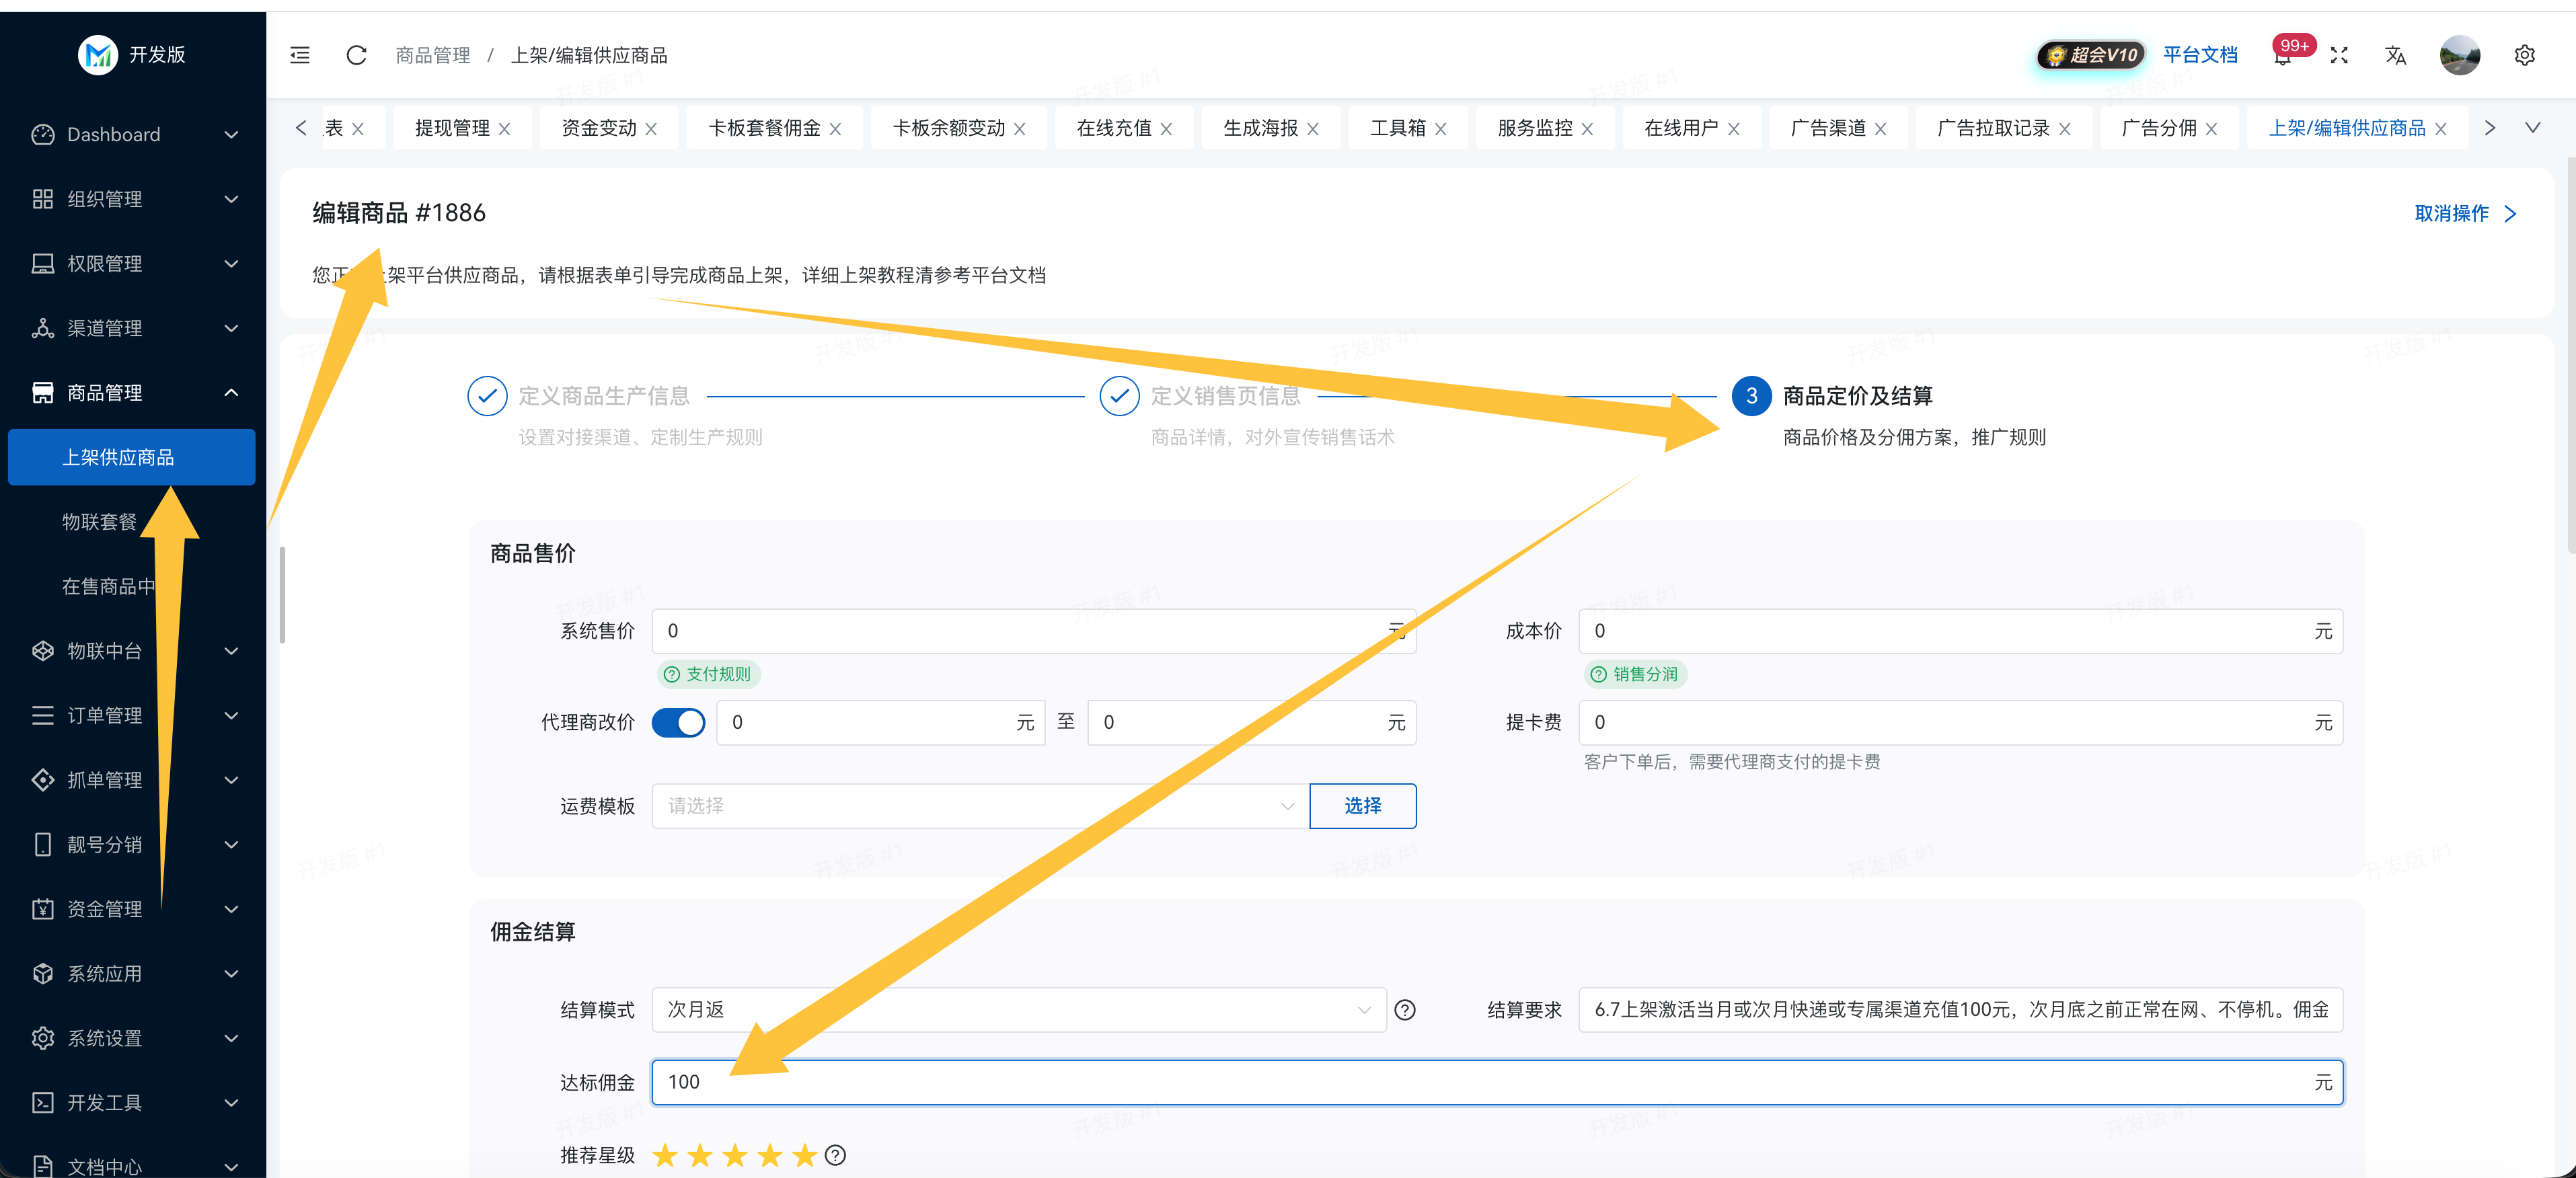Click the user avatar picture
This screenshot has width=2576, height=1178.
click(x=2459, y=56)
